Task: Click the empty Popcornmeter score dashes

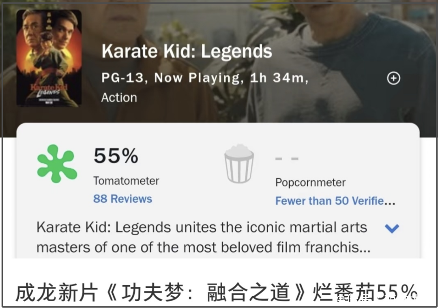Action: tap(287, 158)
